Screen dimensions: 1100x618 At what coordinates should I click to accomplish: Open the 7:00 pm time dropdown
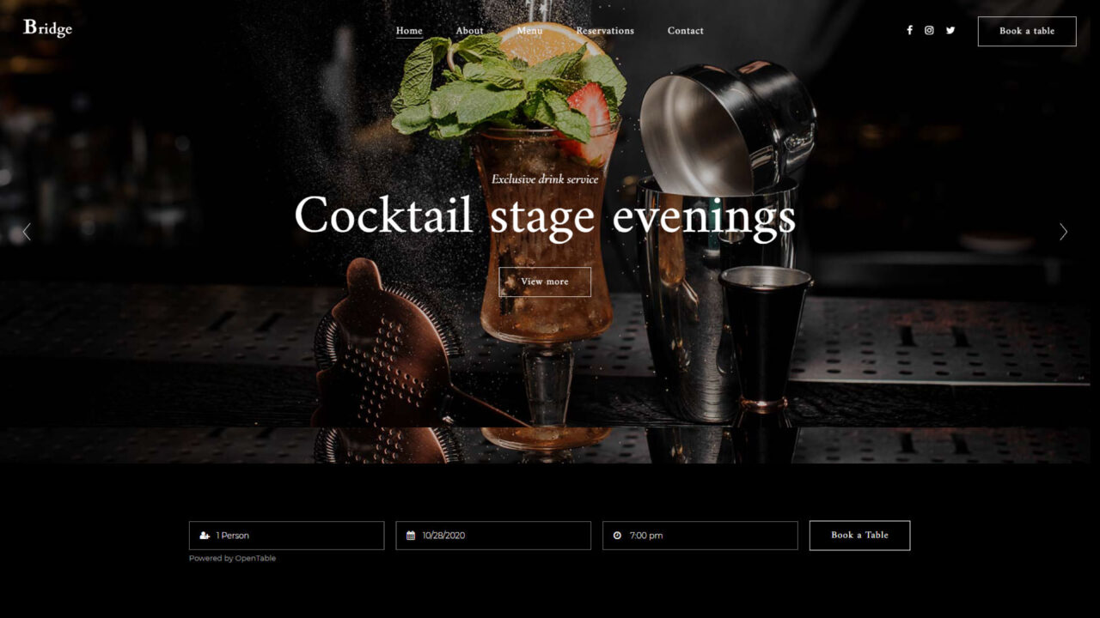pyautogui.click(x=700, y=536)
